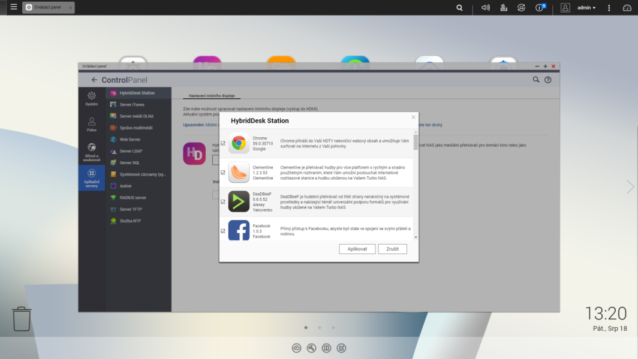Click the fourth bottom dock feedback icon

pos(341,348)
